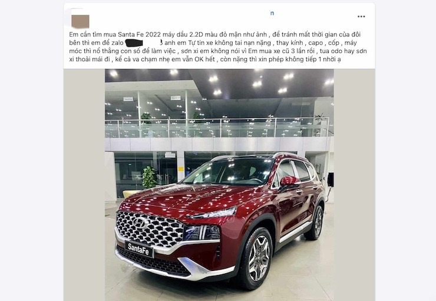Open the three-dot post options menu
Screen dimensions: 436x301
point(361,16)
